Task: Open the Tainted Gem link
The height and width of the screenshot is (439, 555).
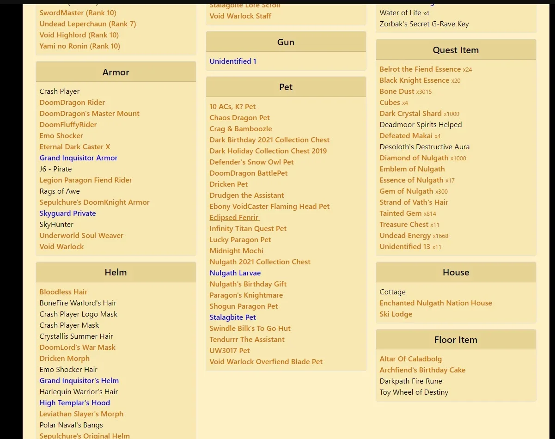Action: coord(401,213)
